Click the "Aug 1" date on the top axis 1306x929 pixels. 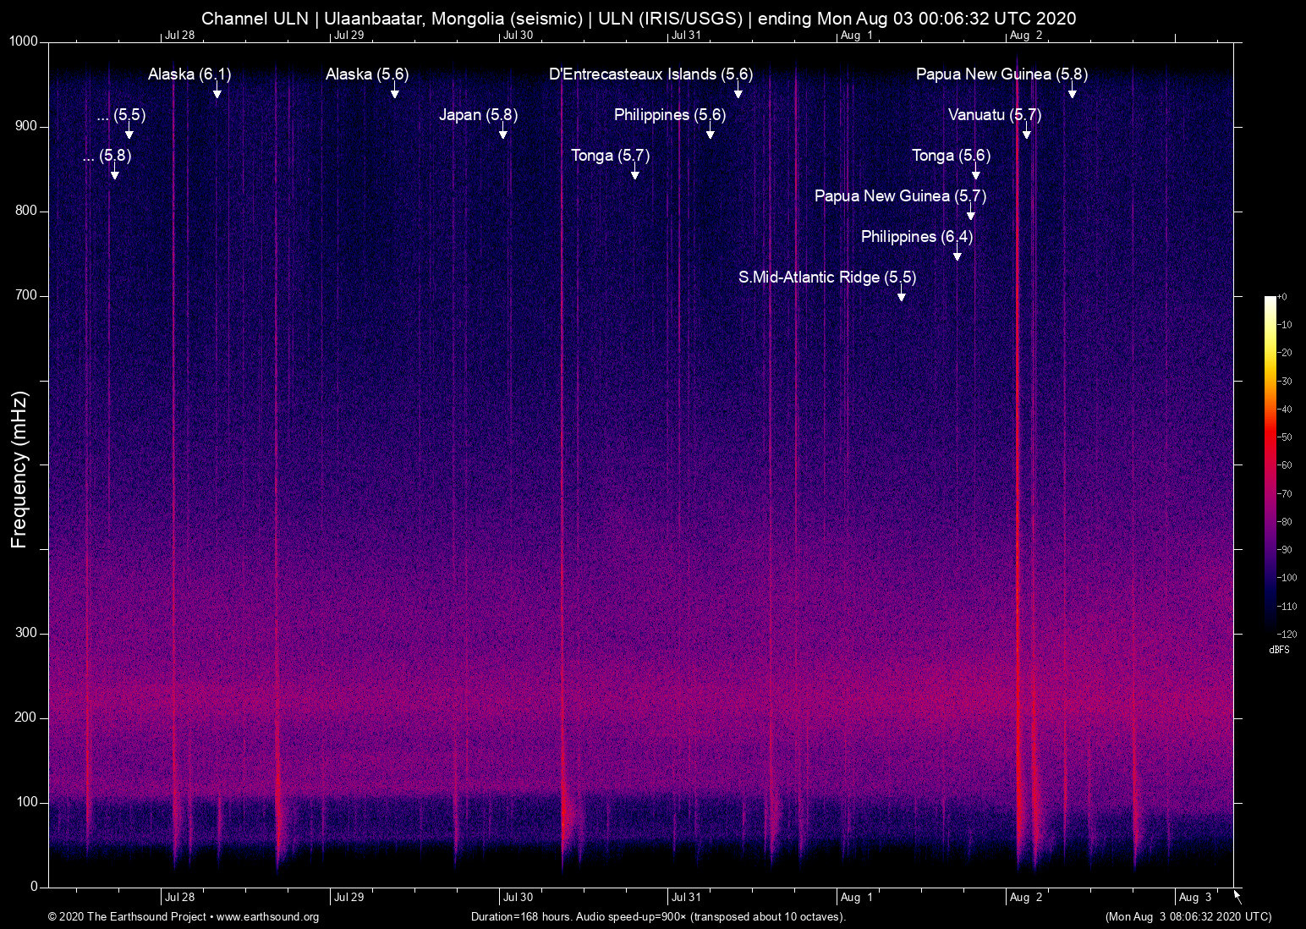click(857, 35)
